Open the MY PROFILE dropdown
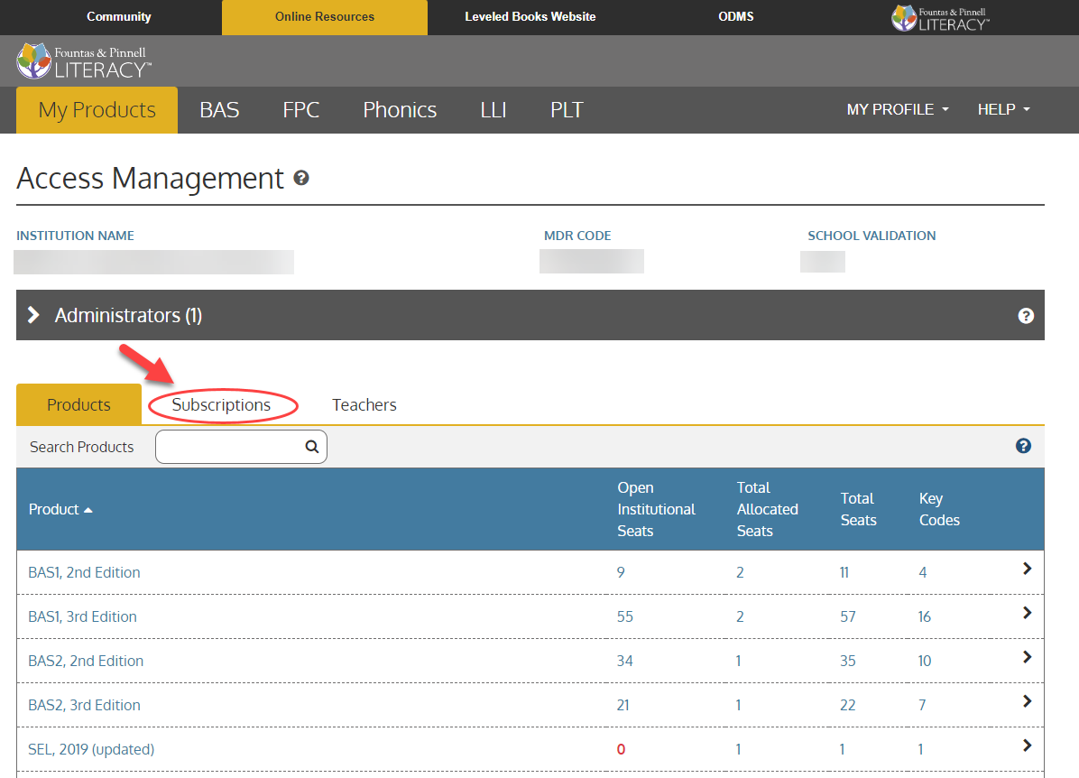Viewport: 1079px width, 778px height. point(897,109)
